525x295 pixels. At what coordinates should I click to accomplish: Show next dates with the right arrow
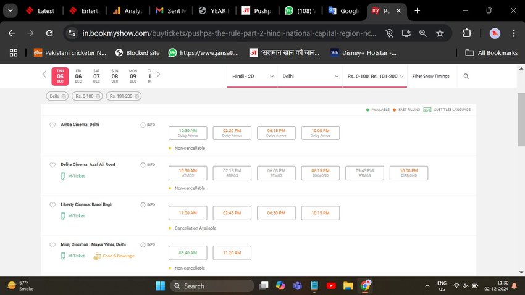(158, 74)
